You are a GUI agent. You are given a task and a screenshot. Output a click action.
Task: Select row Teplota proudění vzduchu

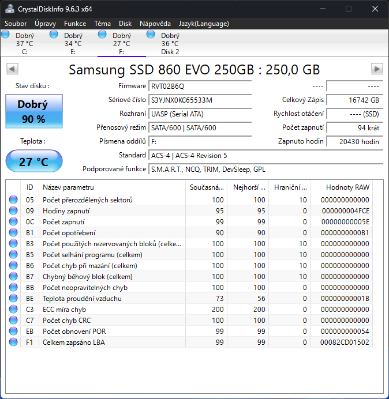click(189, 298)
